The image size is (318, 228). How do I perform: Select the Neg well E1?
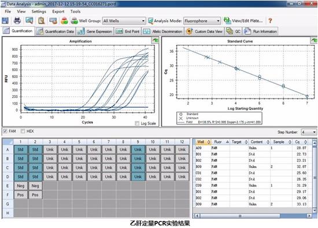20,186
